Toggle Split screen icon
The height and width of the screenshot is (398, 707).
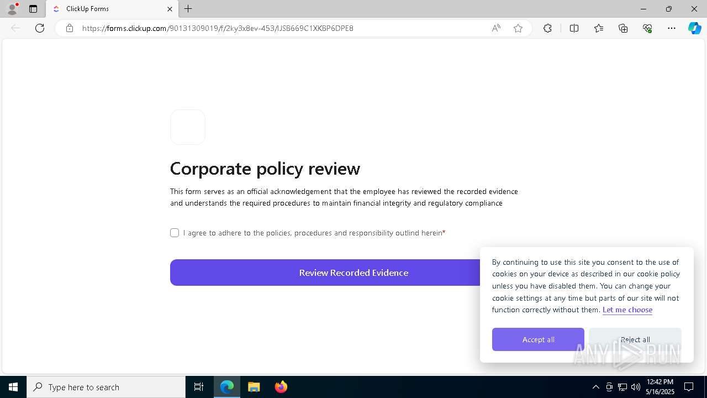tap(574, 28)
